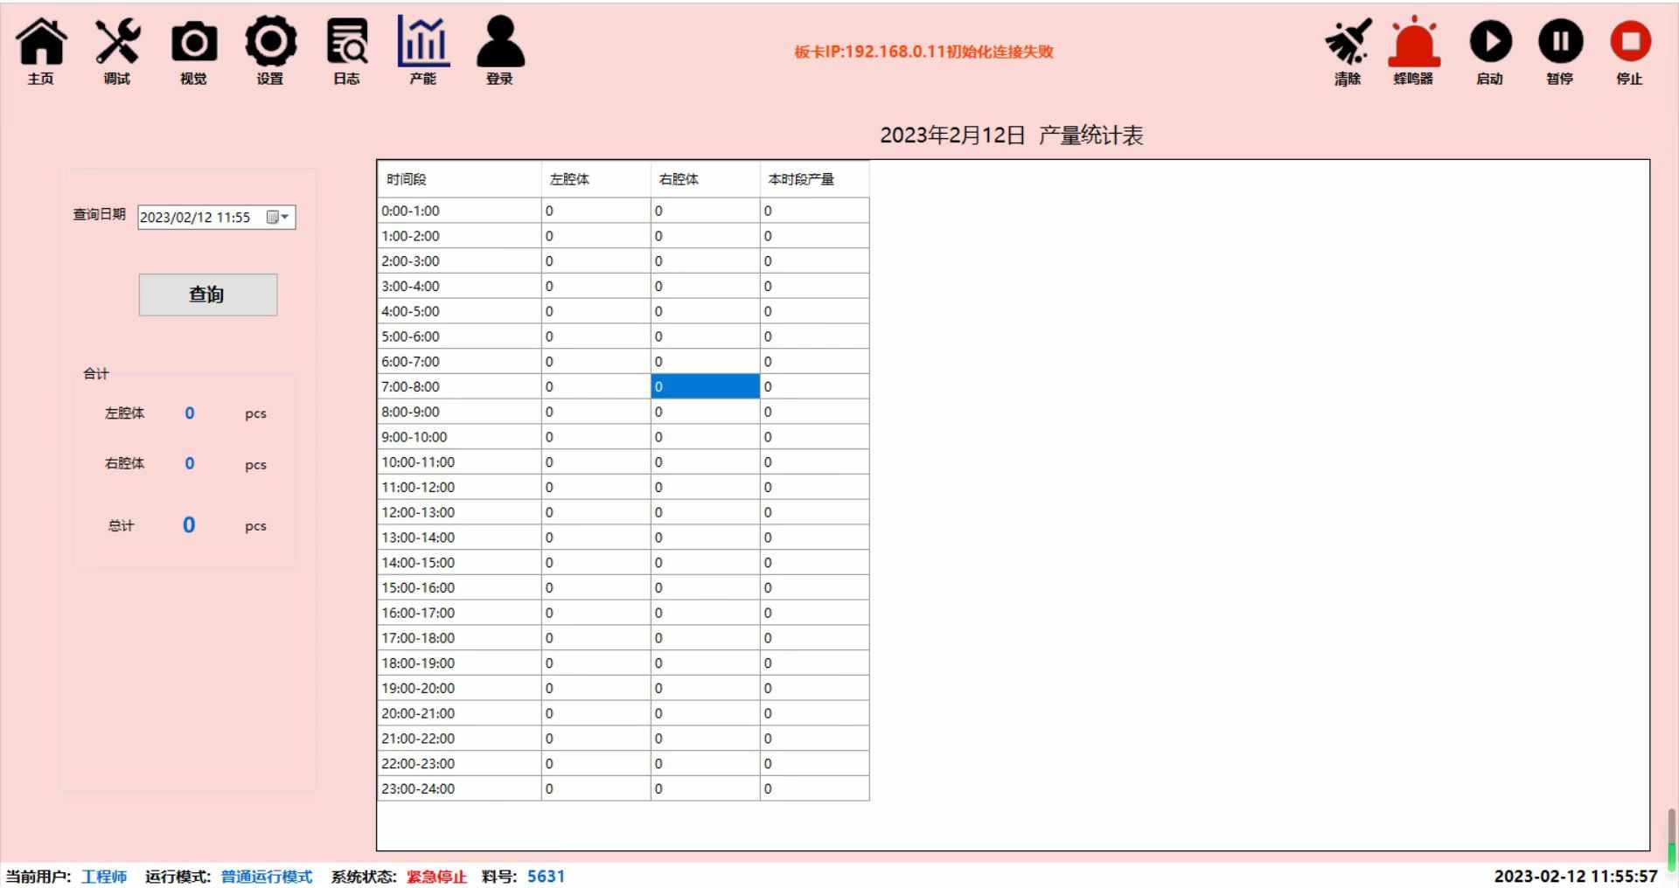Screen dimensions: 1679x888
Task: Select the 22:00-23:00 time slot cell
Action: coord(459,763)
